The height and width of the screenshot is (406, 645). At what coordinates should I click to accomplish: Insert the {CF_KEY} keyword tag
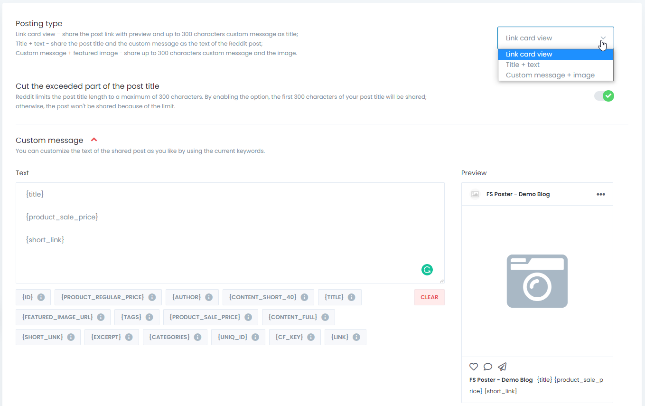[x=295, y=337]
